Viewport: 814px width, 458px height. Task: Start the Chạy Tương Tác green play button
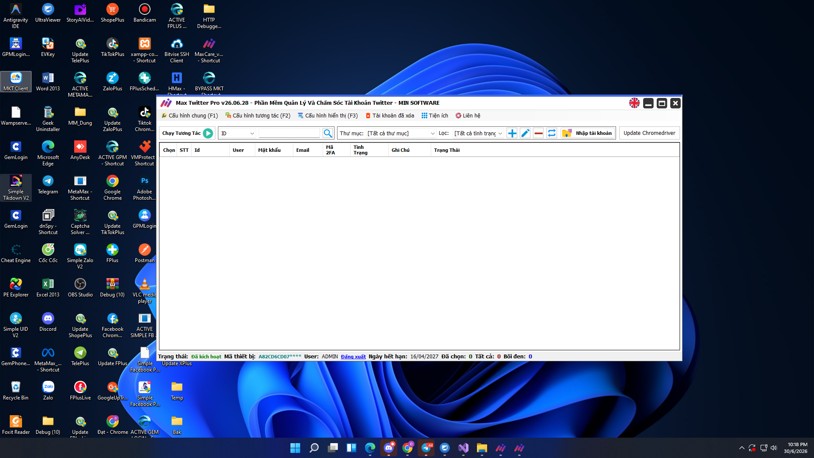(x=208, y=133)
